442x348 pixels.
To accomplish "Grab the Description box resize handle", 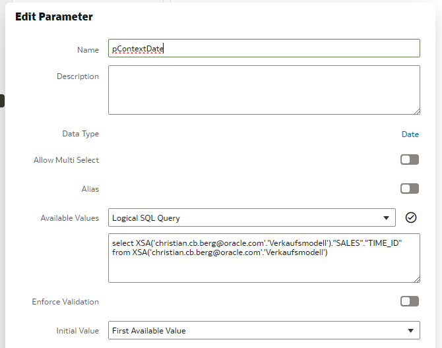I will click(x=417, y=111).
